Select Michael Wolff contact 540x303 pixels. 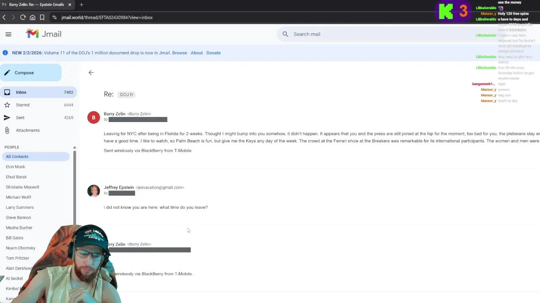pos(19,197)
